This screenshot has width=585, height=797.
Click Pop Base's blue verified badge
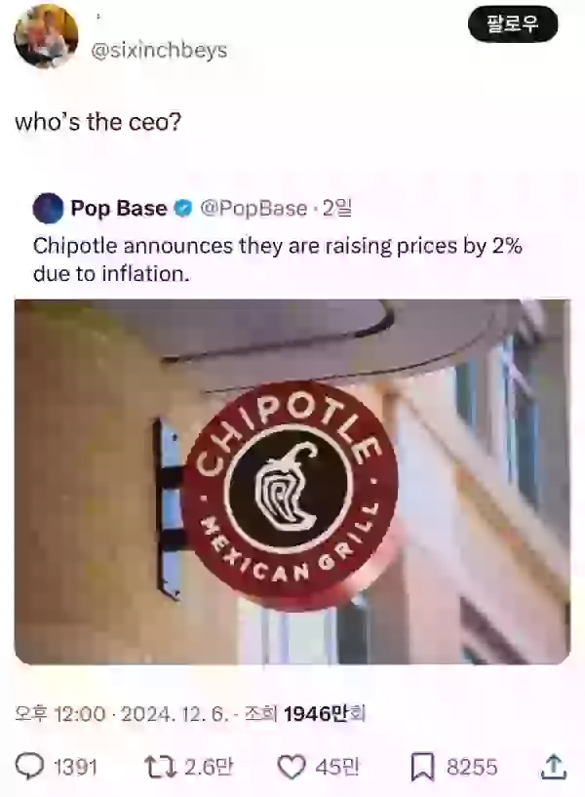point(183,209)
